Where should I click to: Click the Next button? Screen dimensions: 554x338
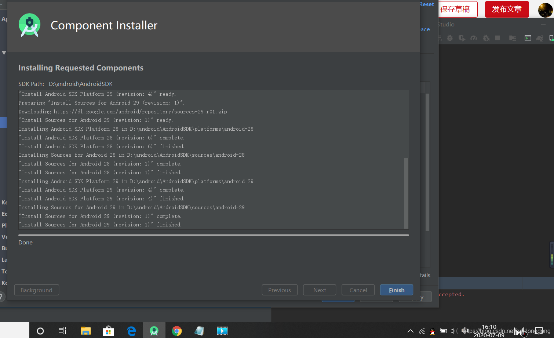tap(320, 290)
